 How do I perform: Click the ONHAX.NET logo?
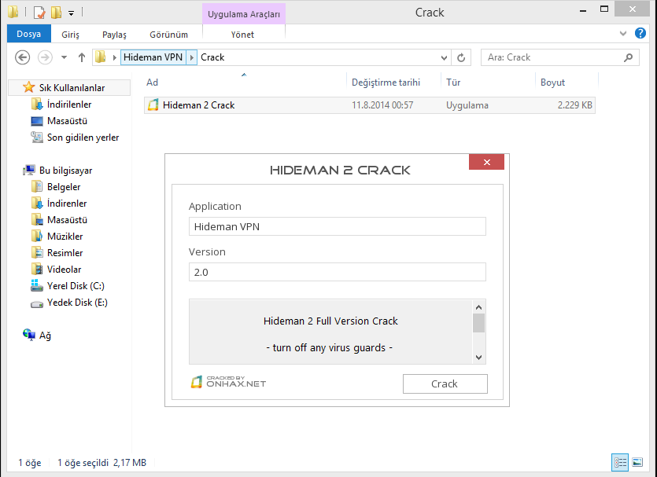[228, 382]
